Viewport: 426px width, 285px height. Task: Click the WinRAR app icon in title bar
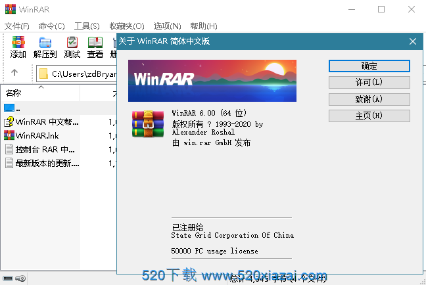11,9
